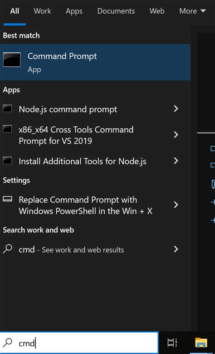Expand x86_x64 Cross Tools Command Prompt chevron
The image size is (215, 354).
point(176,135)
